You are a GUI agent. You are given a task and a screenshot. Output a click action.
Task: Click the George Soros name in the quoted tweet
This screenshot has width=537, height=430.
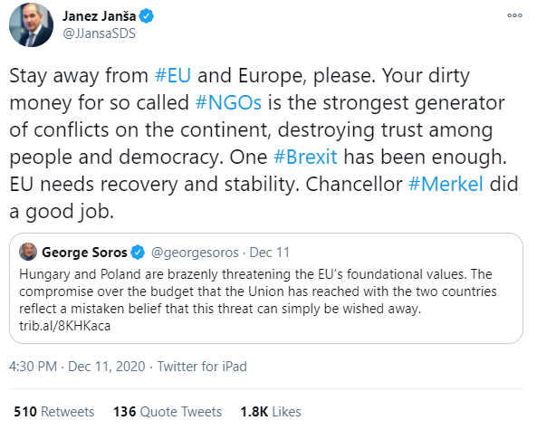(84, 253)
